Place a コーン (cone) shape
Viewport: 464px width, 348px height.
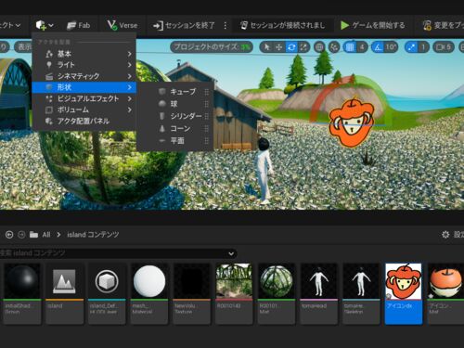(x=183, y=129)
